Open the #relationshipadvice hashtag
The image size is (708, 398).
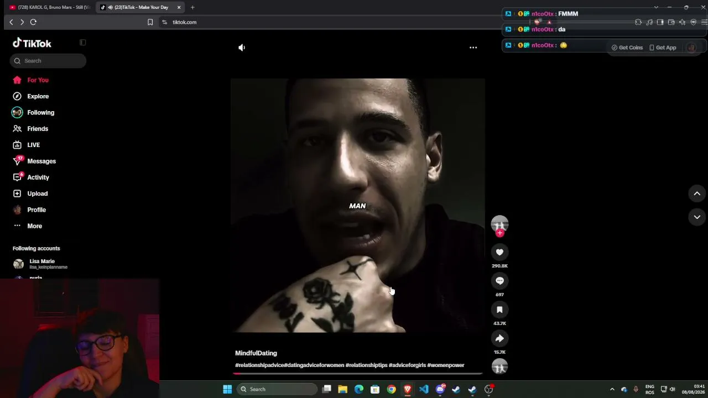[259, 365]
